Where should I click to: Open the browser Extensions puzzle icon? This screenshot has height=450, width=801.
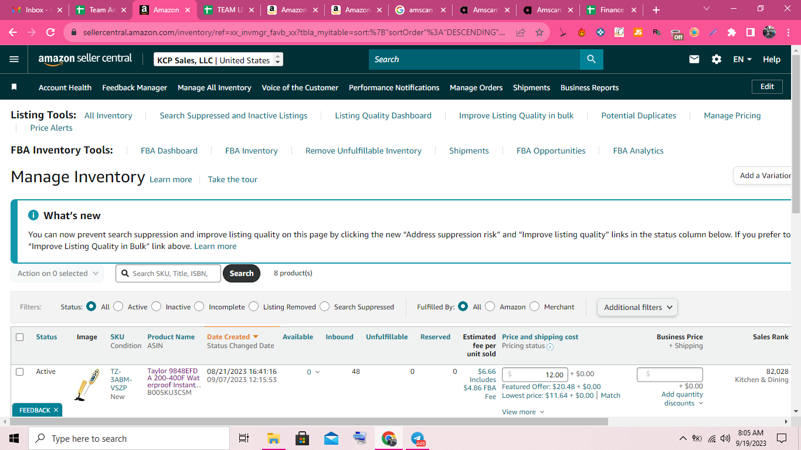click(731, 32)
